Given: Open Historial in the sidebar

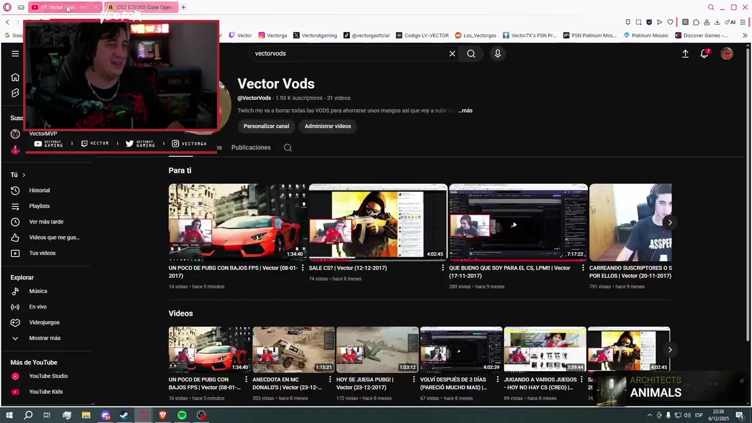Looking at the screenshot, I should coord(39,190).
